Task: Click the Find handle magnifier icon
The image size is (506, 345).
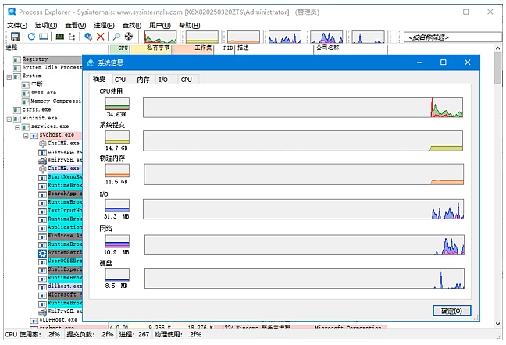Action: coord(116,37)
